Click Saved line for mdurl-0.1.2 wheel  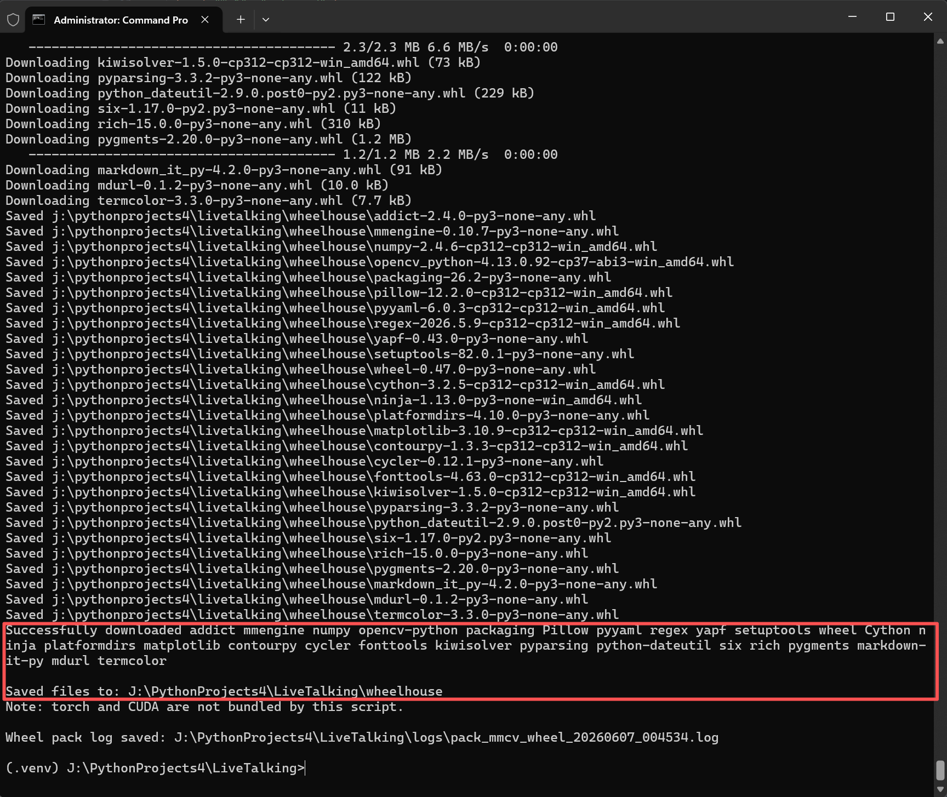pos(296,599)
